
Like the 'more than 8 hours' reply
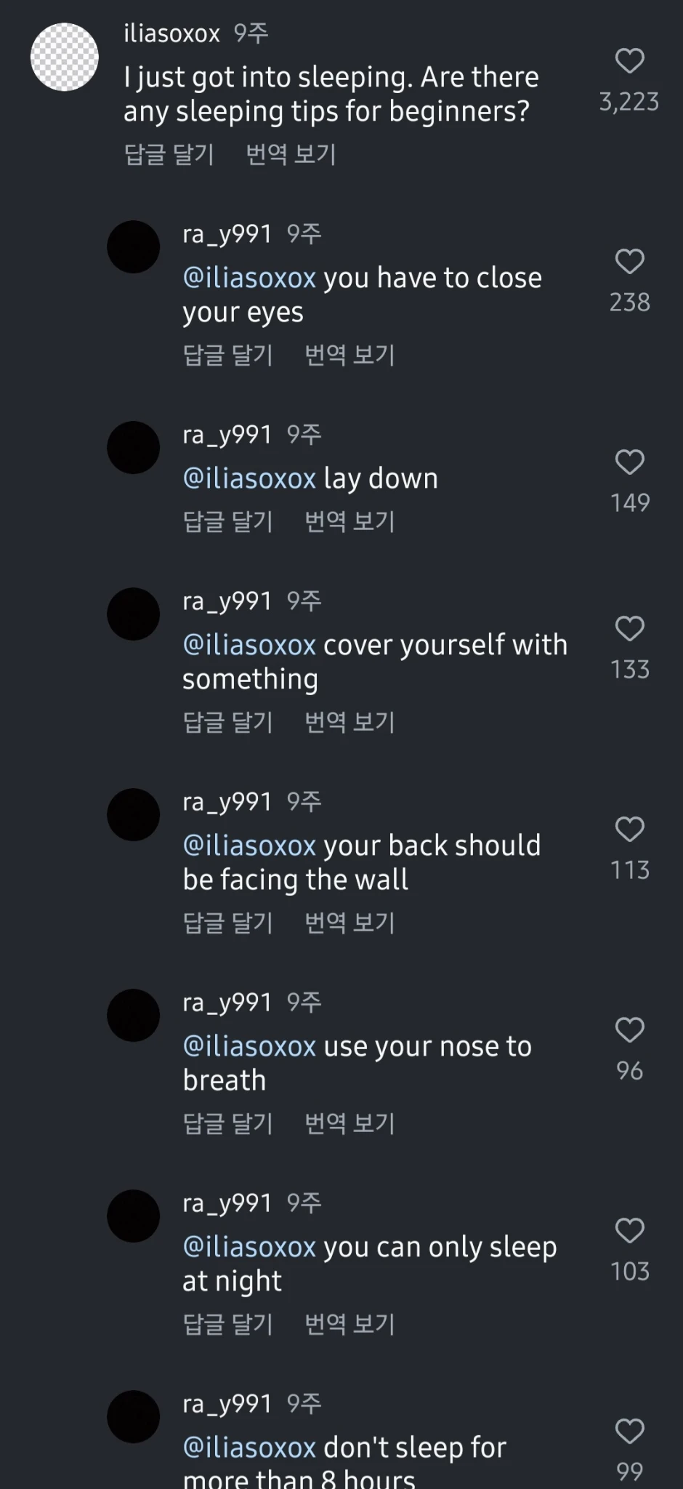click(629, 1432)
